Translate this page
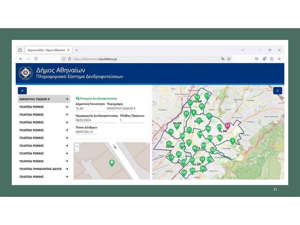Image resolution: width=300 pixels, height=225 pixels. click(223, 59)
